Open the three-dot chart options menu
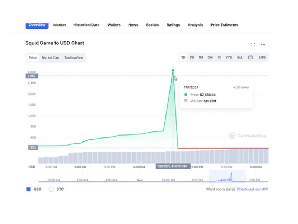The image size is (298, 224). [x=263, y=44]
